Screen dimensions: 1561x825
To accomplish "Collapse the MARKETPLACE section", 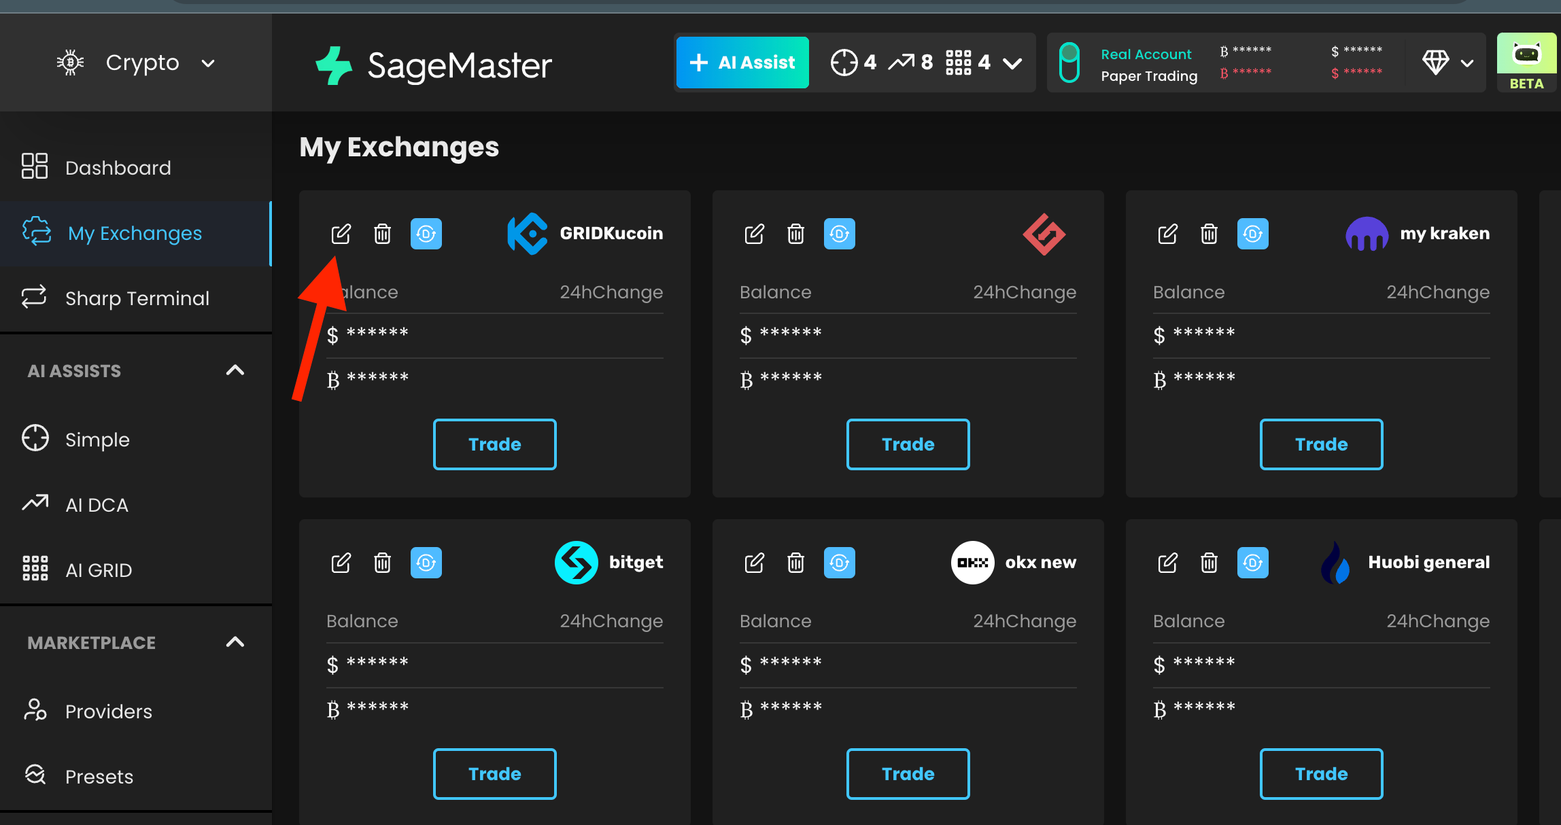I will (x=235, y=642).
